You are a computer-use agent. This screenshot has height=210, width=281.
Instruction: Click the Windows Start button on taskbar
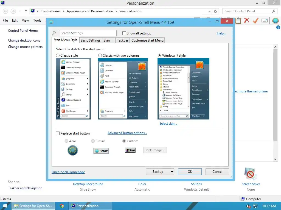[5, 206]
